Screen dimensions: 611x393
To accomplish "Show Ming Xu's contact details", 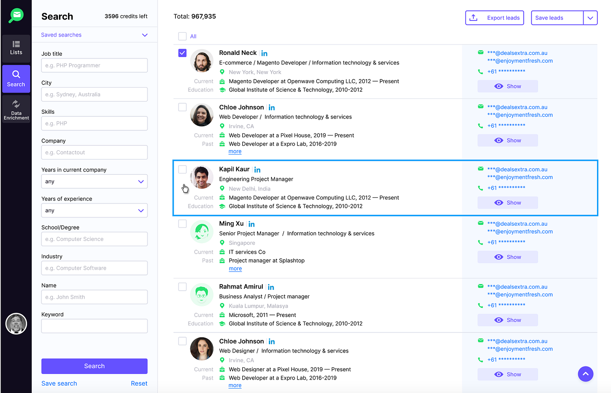I will tap(508, 257).
